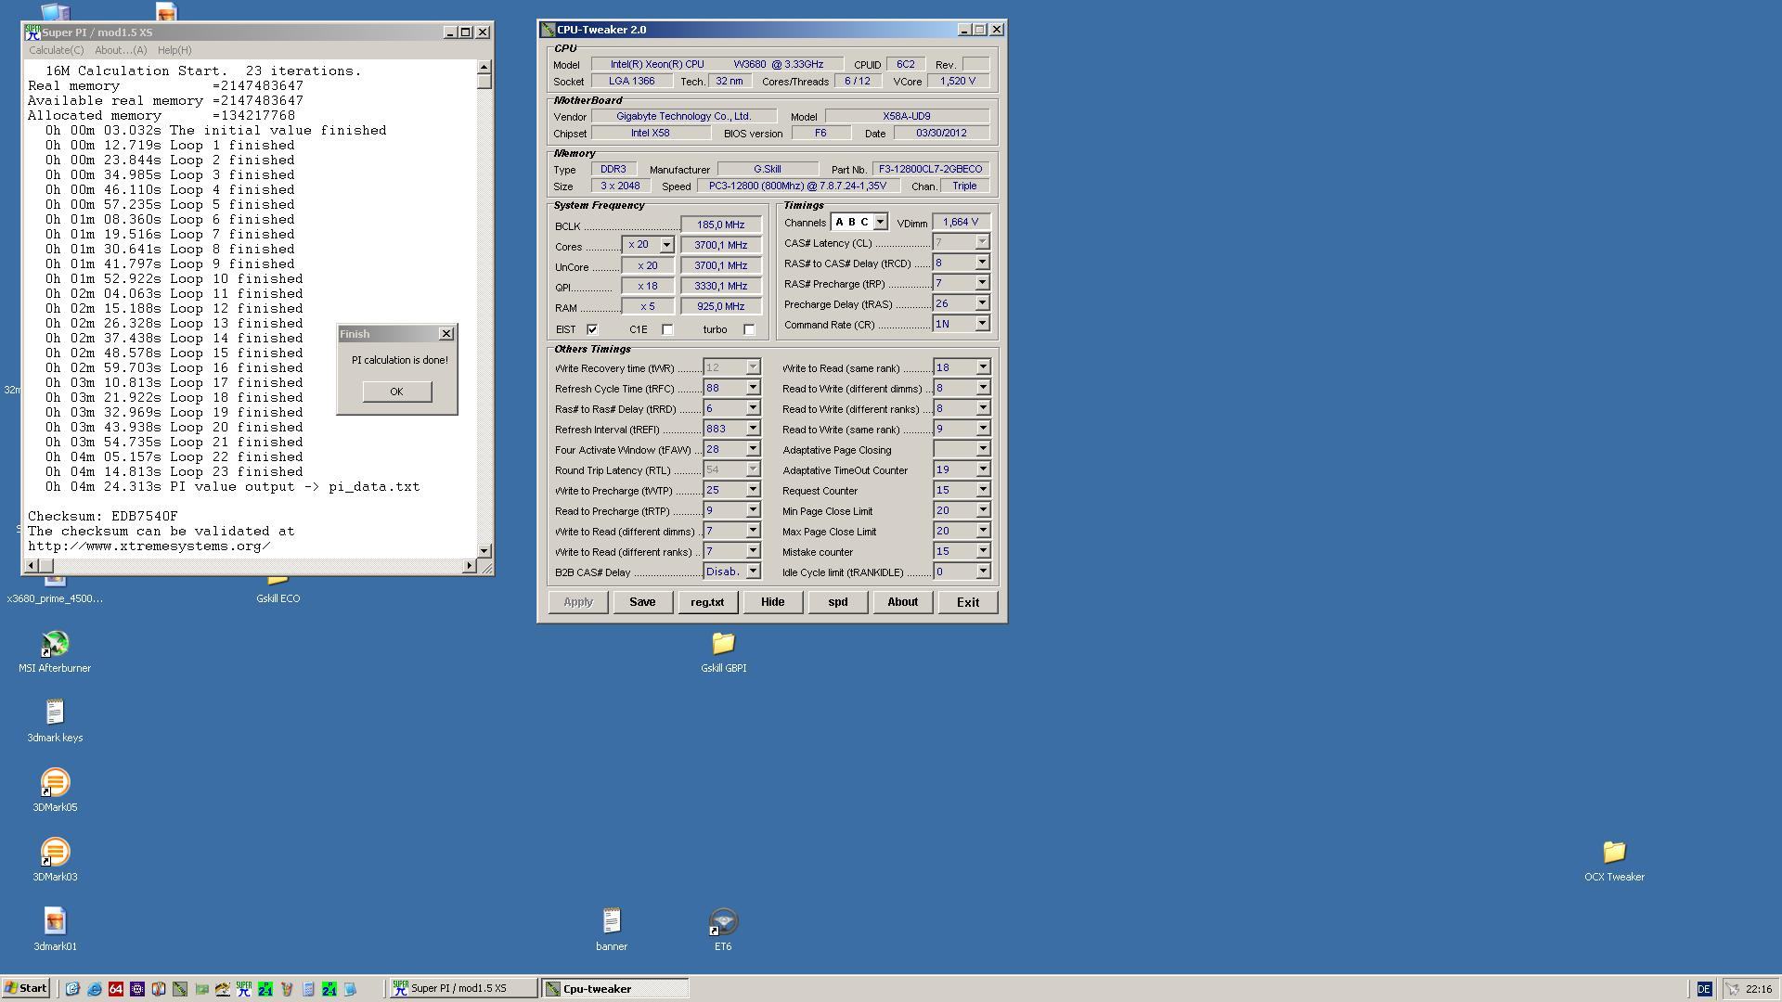1782x1002 pixels.
Task: Open the Help(H) menu in Super PI
Action: coord(174,50)
